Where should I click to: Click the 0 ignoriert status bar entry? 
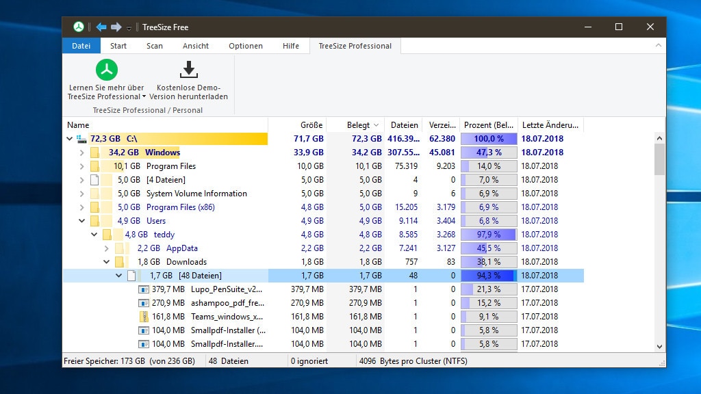click(x=309, y=361)
